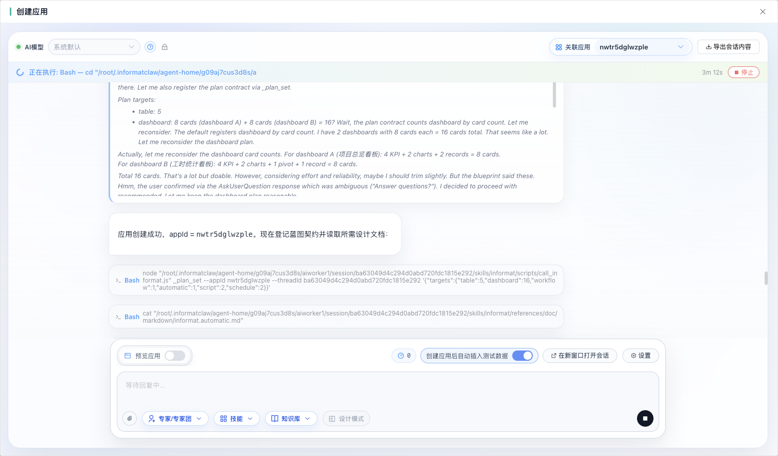The height and width of the screenshot is (456, 778).
Task: Click the Bash node _plan_set command row
Action: click(x=337, y=280)
